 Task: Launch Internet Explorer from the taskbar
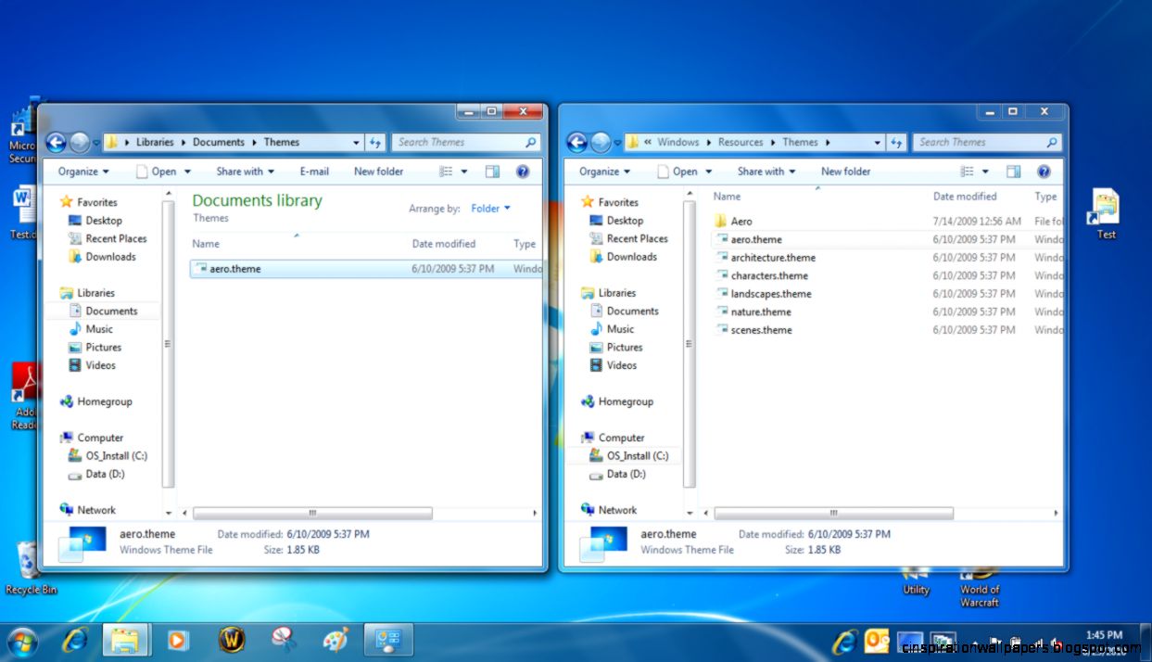point(74,640)
